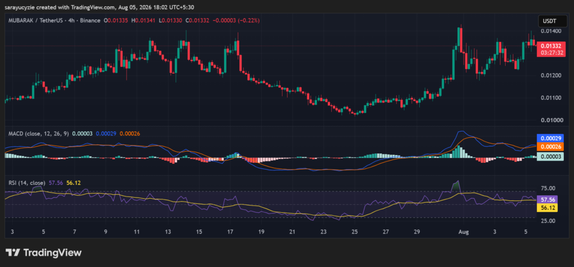Click the orange 0.00026 signal axis tag
This screenshot has height=267, width=574.
[x=550, y=147]
